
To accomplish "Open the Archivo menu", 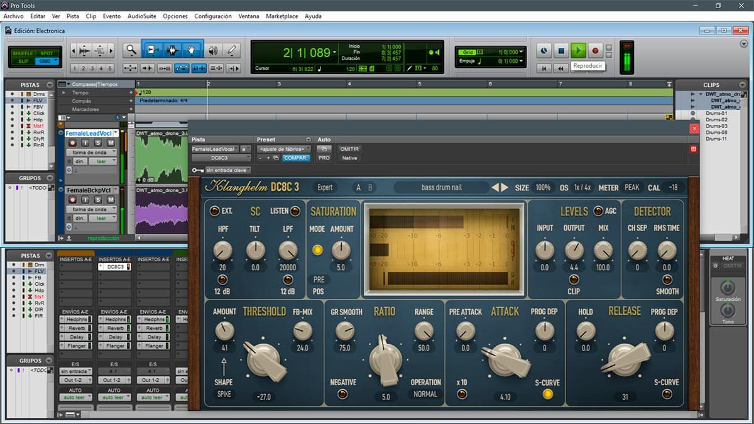I will coord(14,16).
